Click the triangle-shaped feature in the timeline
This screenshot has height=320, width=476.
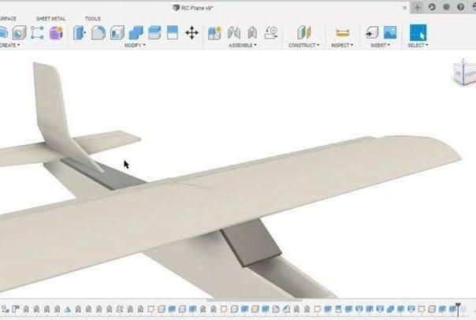click(x=68, y=310)
